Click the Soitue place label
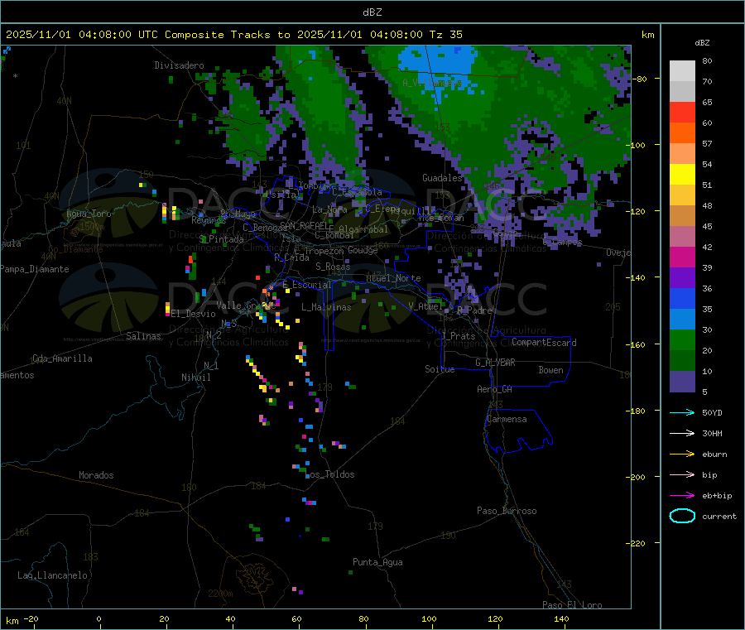Viewport: 745px width, 630px height. tap(440, 369)
